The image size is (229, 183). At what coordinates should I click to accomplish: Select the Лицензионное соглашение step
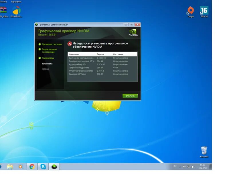click(49, 51)
